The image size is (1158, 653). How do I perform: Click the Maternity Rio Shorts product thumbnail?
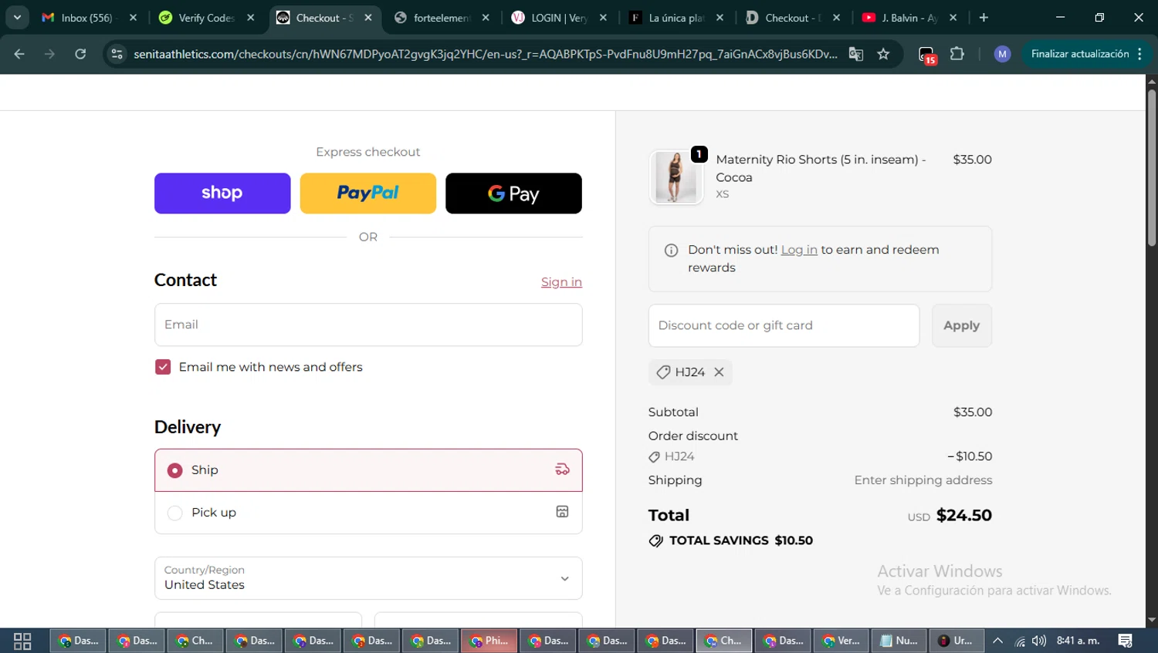(x=675, y=177)
